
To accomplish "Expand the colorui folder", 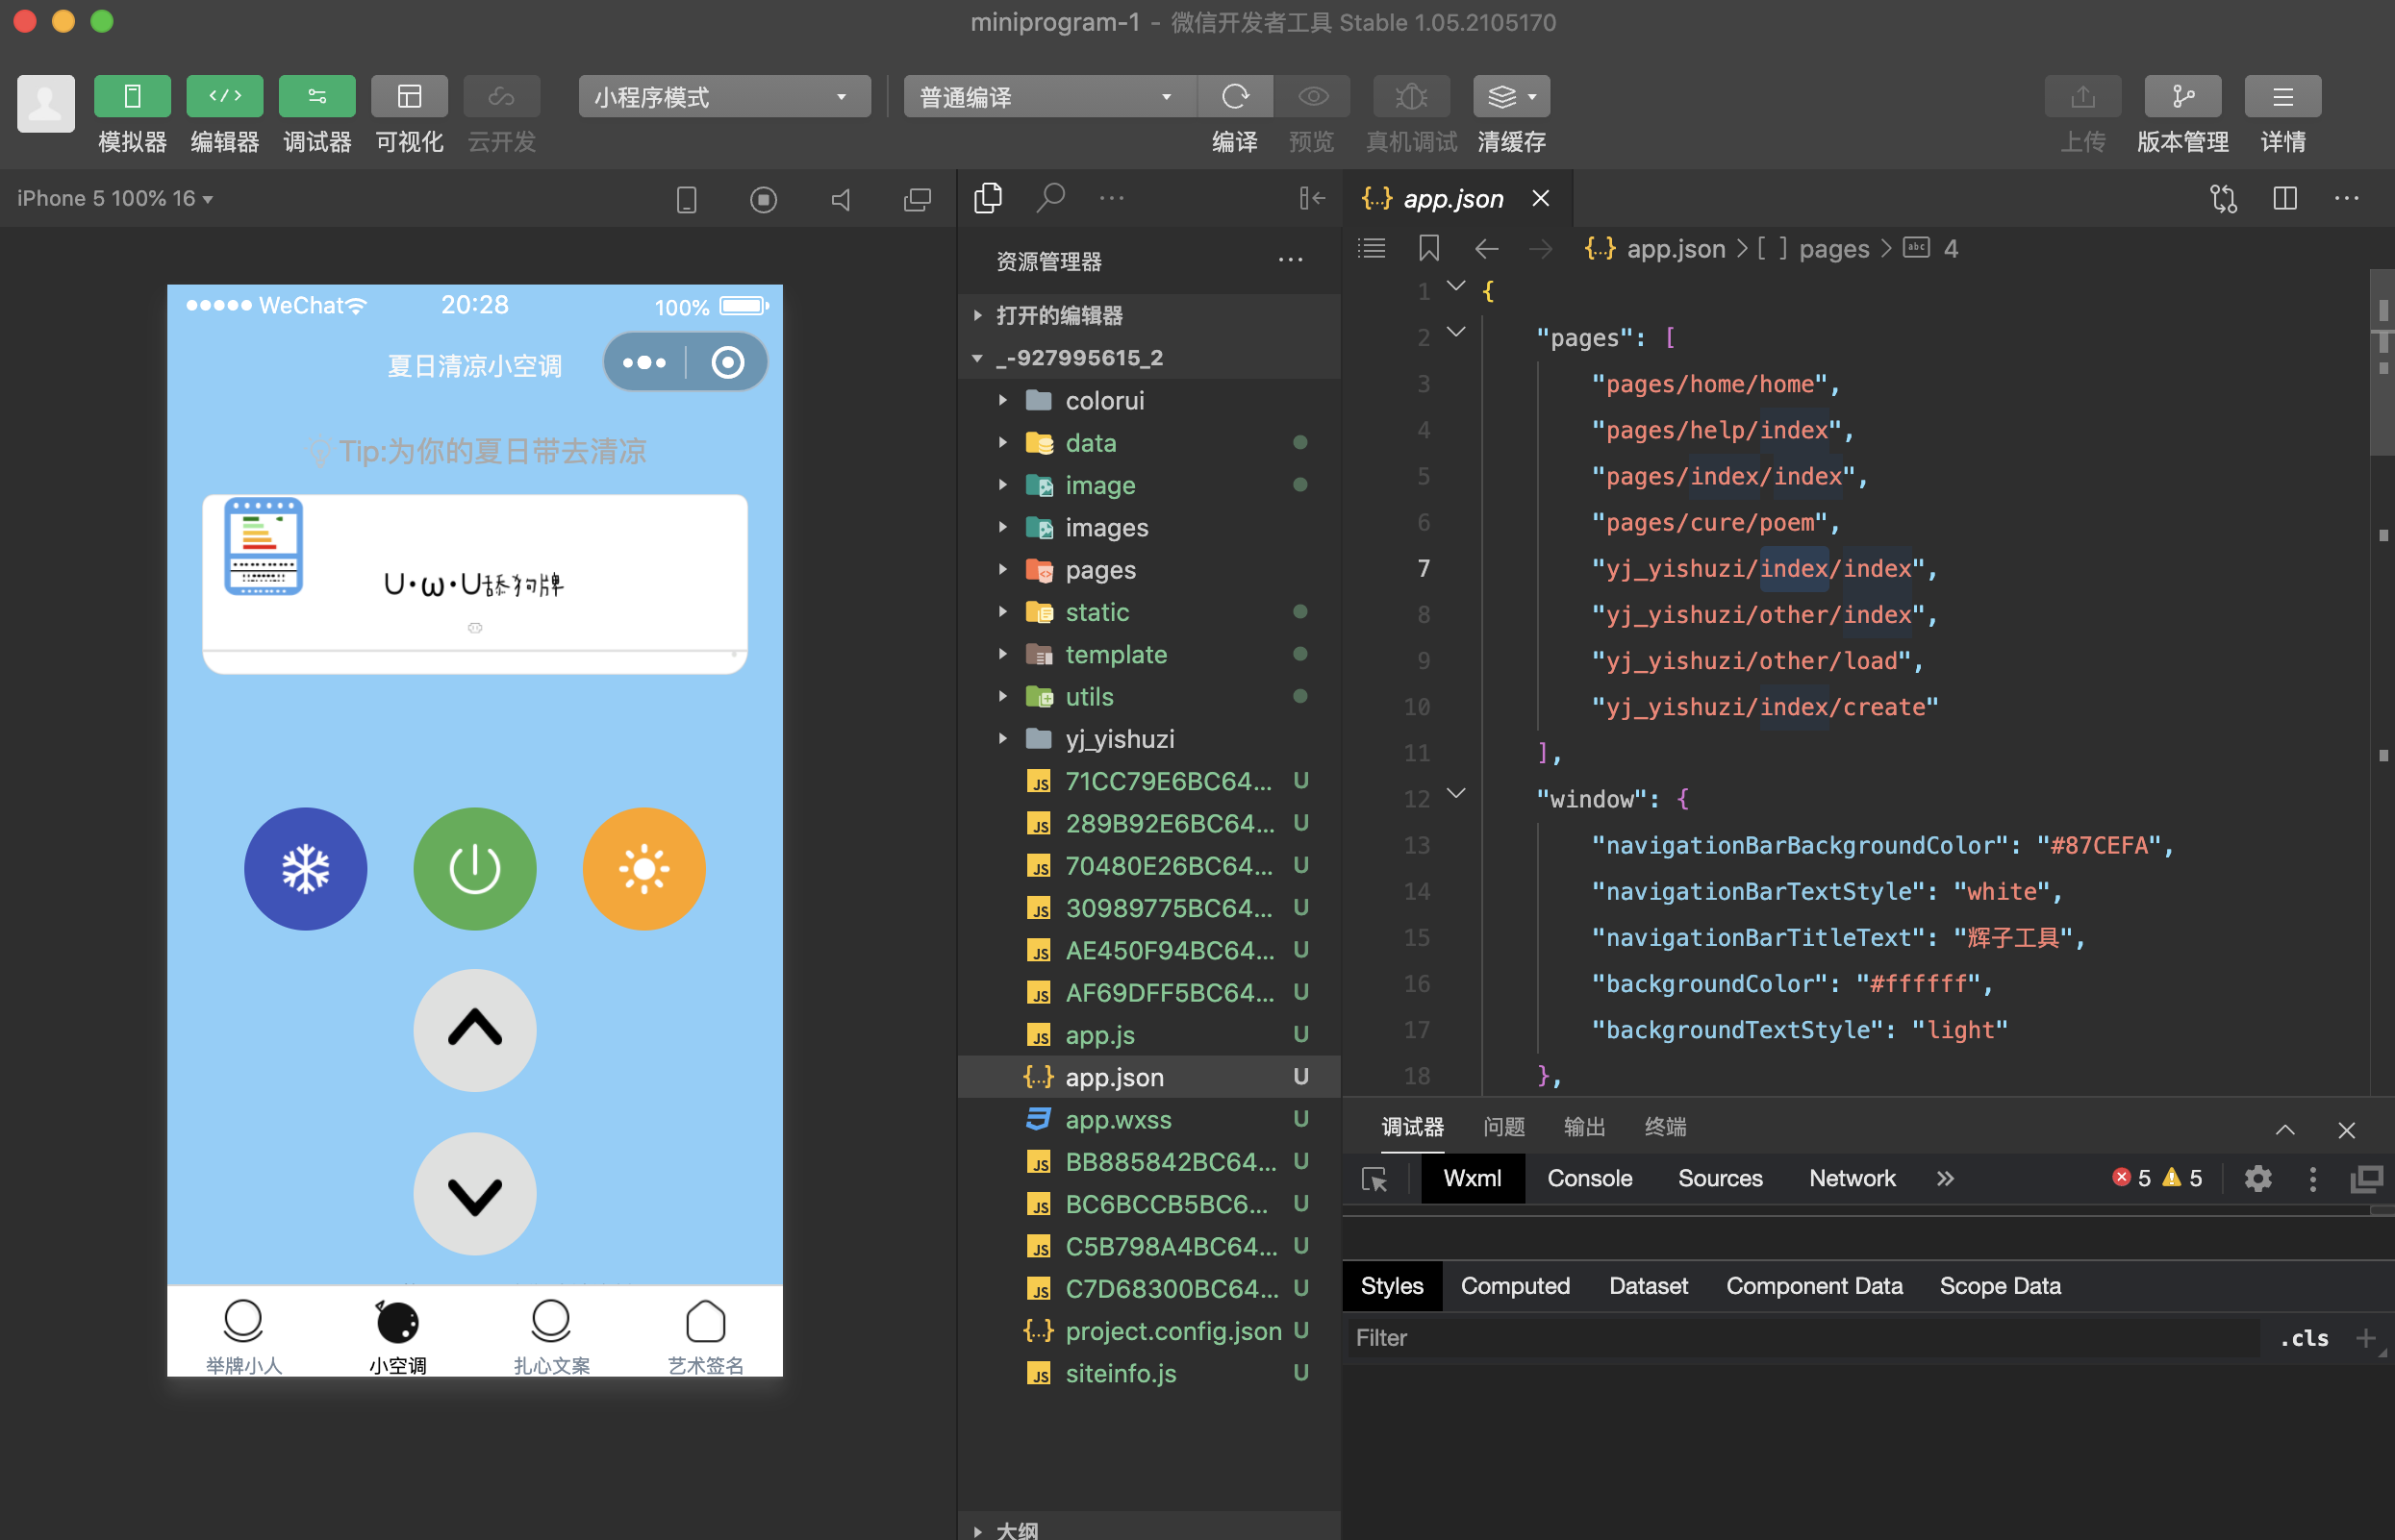I will [1104, 400].
